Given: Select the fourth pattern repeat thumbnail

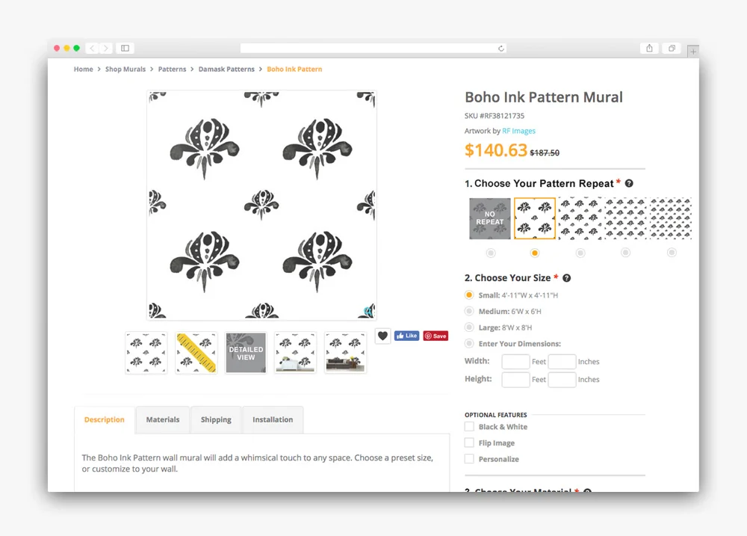Looking at the screenshot, I should pos(625,218).
